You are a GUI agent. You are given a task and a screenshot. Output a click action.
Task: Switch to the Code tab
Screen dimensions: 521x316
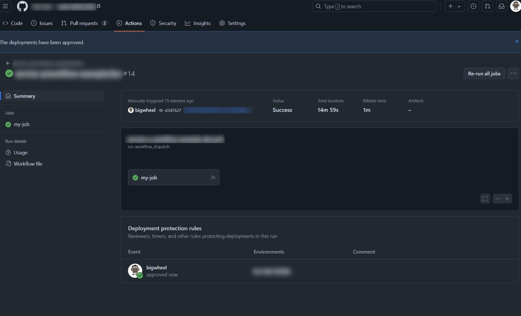click(13, 23)
